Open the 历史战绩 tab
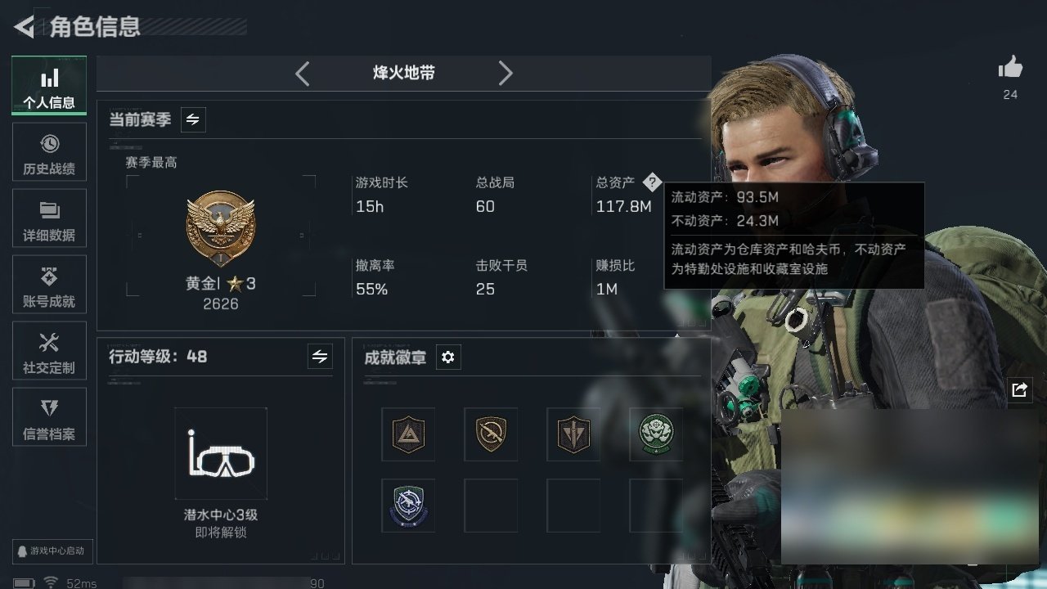Screen dimensions: 1047x589 pos(49,155)
